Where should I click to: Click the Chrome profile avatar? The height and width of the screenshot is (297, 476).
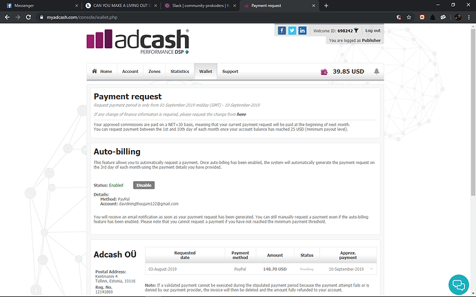(458, 17)
